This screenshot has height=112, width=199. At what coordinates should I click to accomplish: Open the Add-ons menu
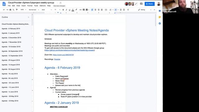[43, 6]
